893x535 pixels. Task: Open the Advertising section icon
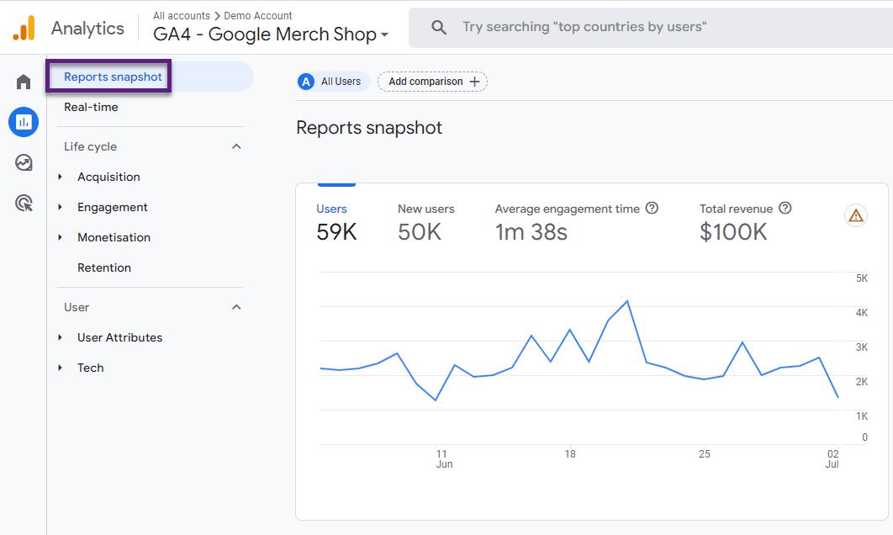tap(23, 203)
